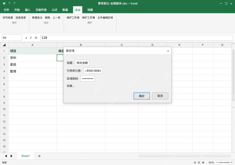This screenshot has height=165, width=235.
Task: Open the 视图 ribbon tab
Action: [90, 10]
